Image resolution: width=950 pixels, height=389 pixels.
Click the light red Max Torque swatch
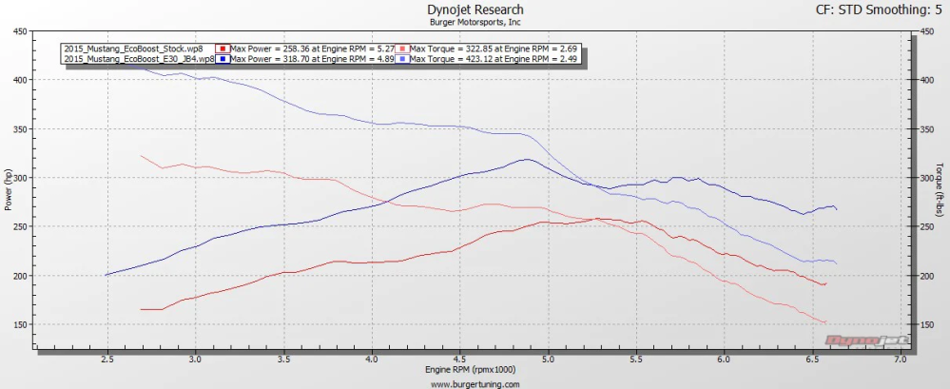[x=402, y=49]
